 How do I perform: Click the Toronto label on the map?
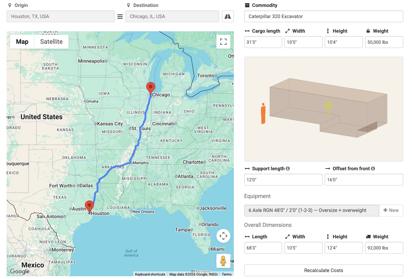[x=206, y=76]
